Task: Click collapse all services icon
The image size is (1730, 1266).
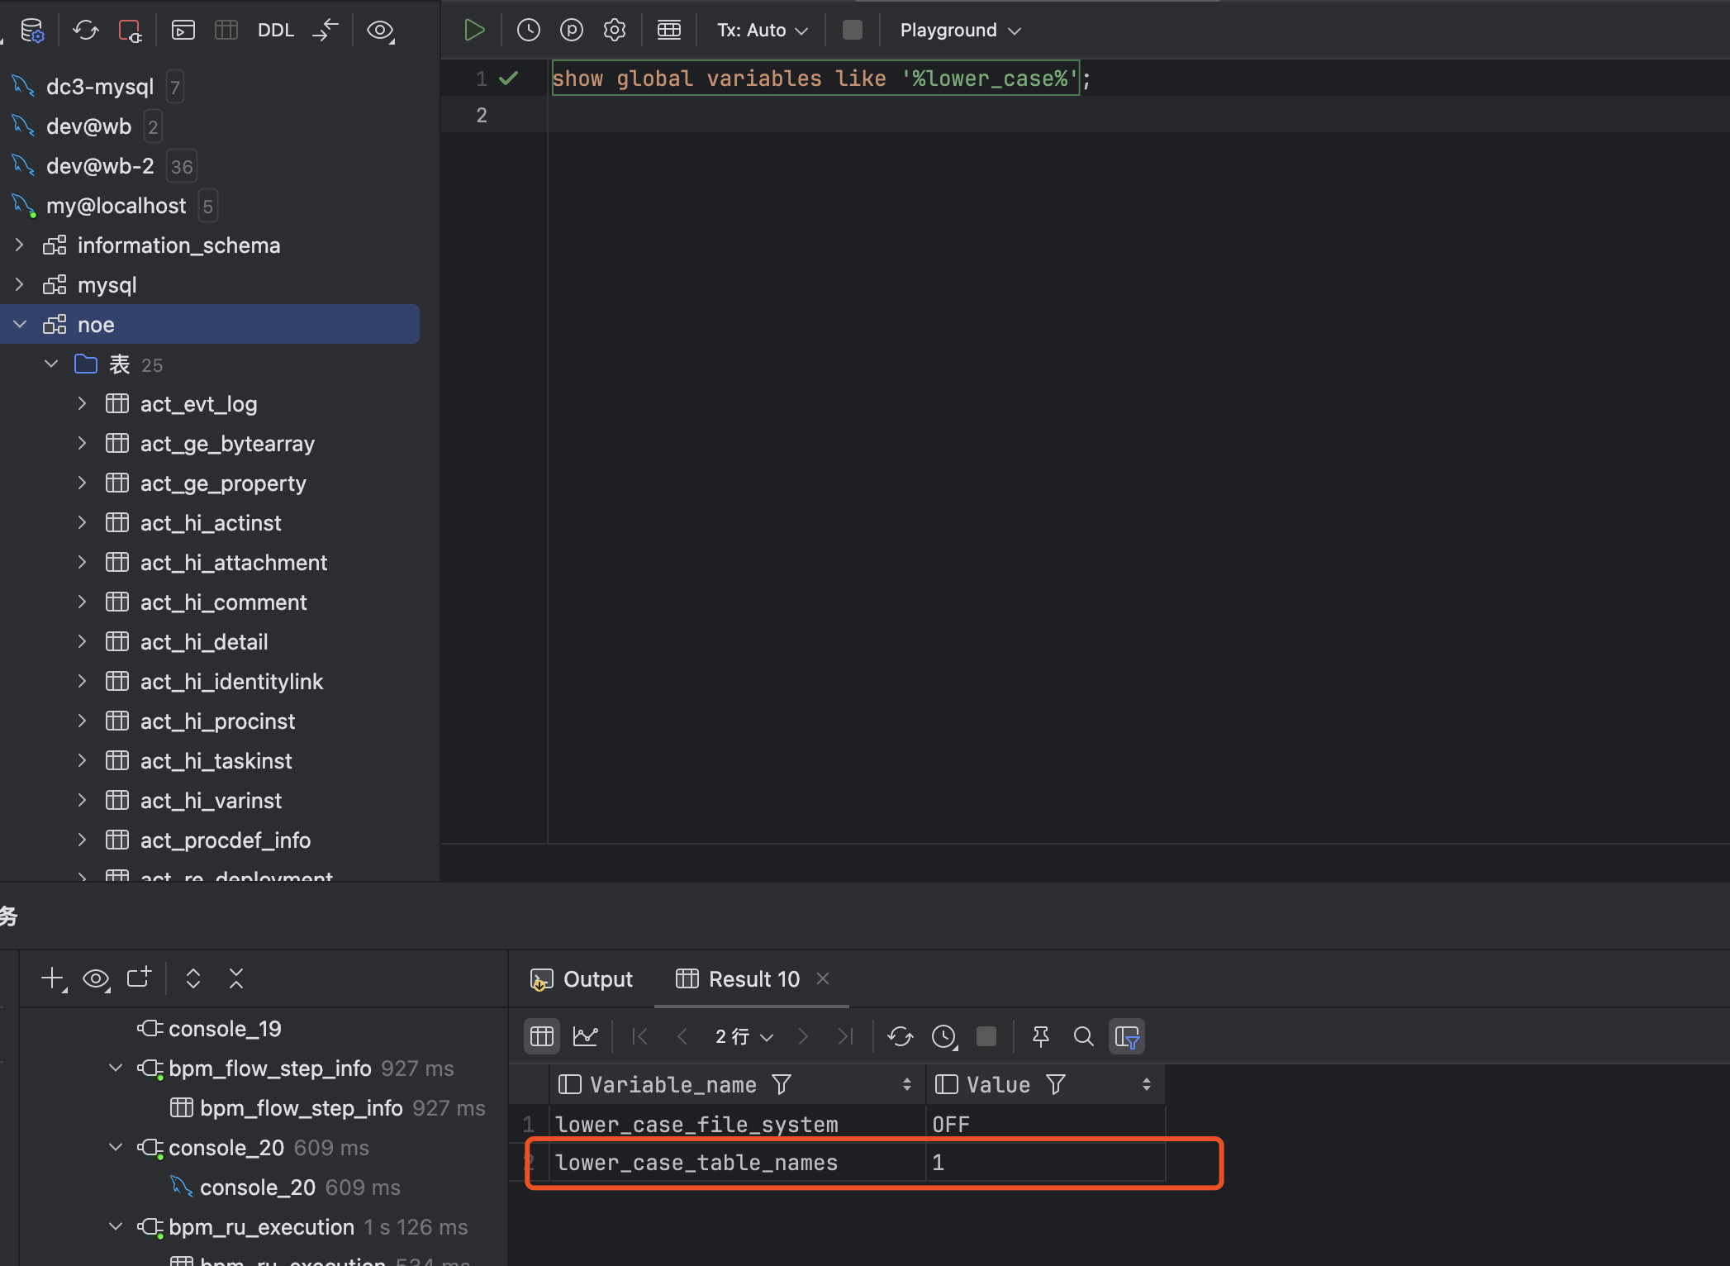Action: coord(236,979)
